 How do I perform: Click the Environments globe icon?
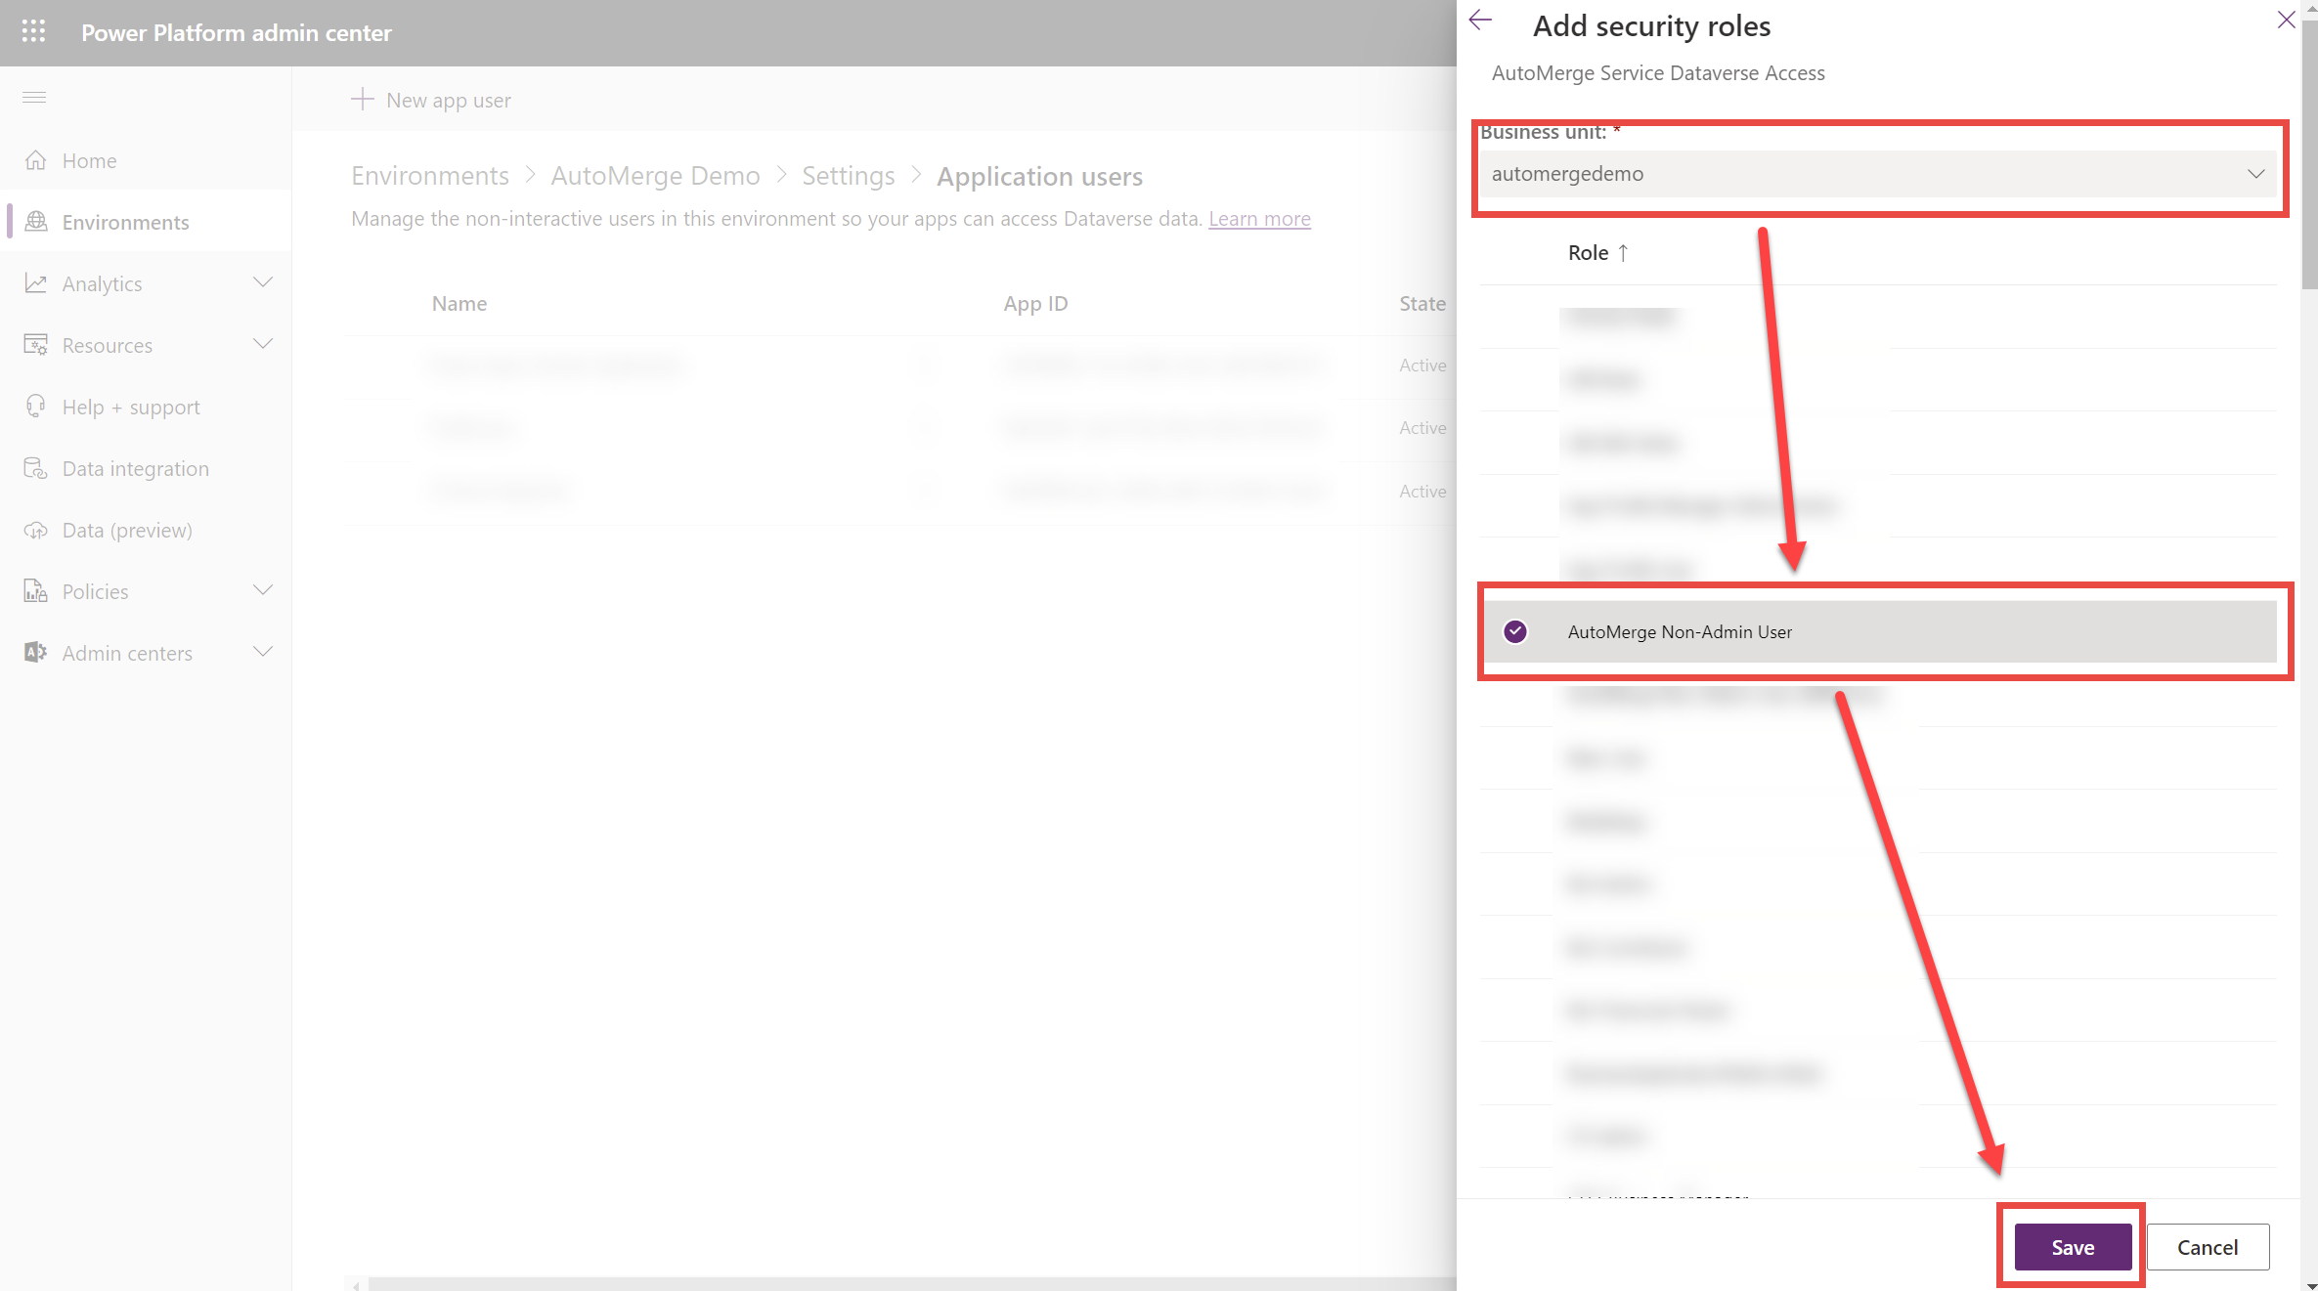point(36,221)
